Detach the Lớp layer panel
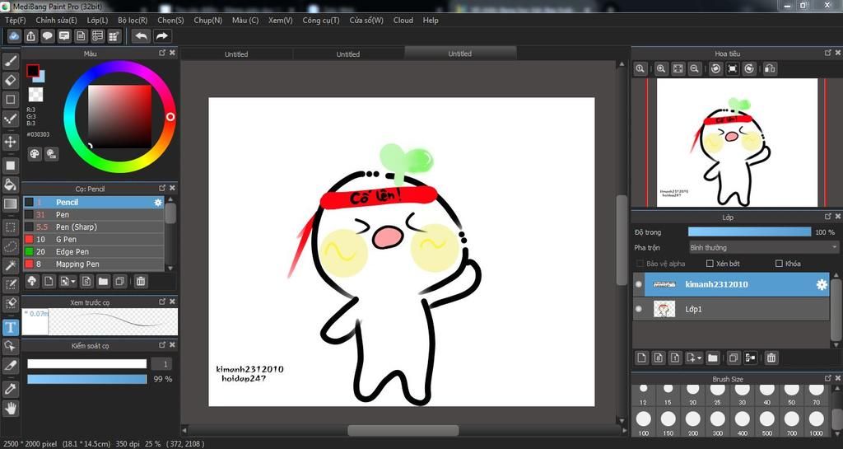This screenshot has height=449, width=843. point(828,217)
